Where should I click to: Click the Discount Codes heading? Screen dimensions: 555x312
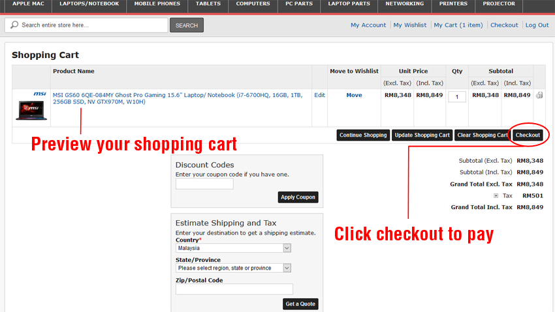click(204, 165)
